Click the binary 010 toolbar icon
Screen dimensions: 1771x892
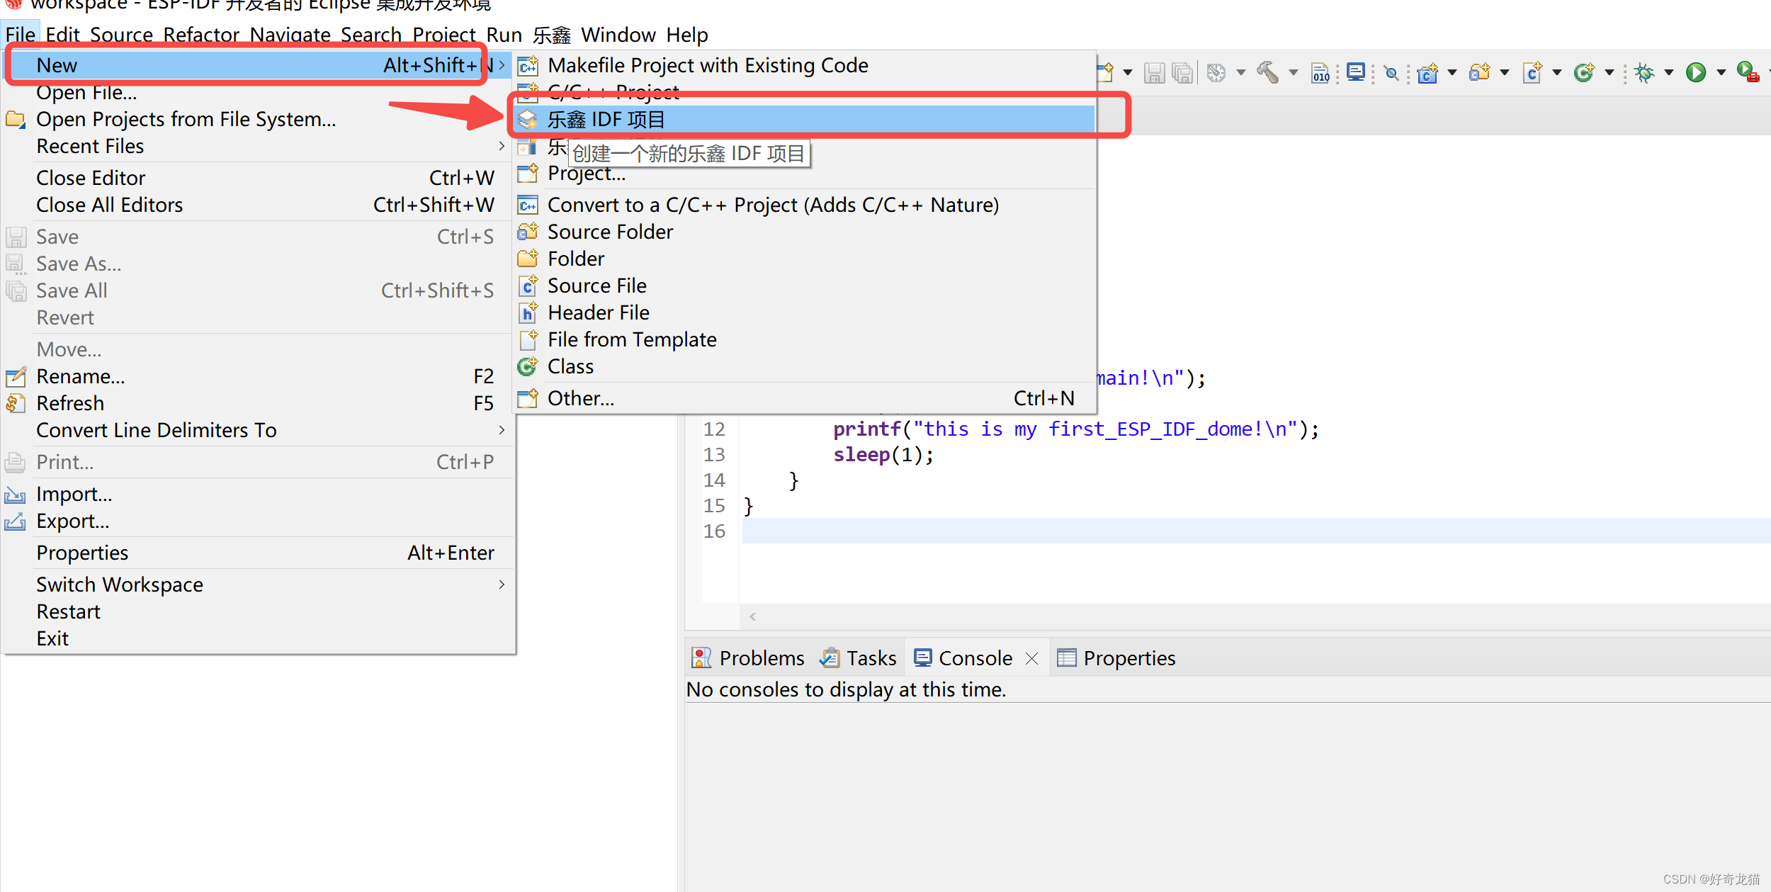coord(1320,73)
